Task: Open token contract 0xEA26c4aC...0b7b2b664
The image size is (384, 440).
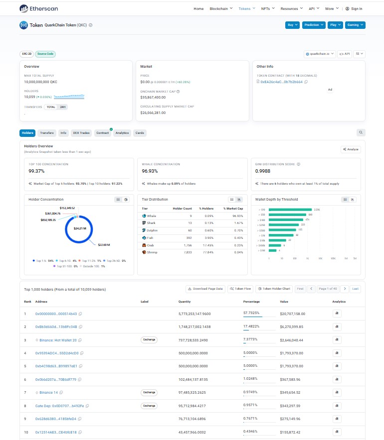Action: click(281, 82)
